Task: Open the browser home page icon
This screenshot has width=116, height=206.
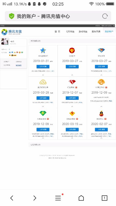Action: tap(81, 198)
